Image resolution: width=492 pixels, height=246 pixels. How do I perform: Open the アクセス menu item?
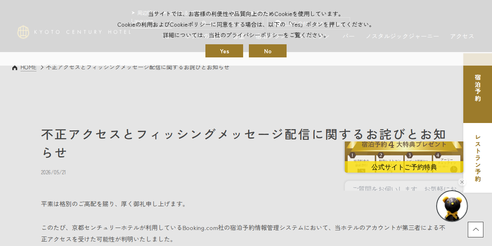point(462,36)
